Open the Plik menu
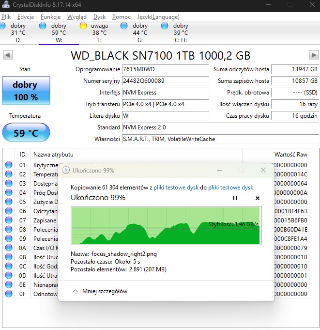This screenshot has height=330, width=320. (x=6, y=17)
